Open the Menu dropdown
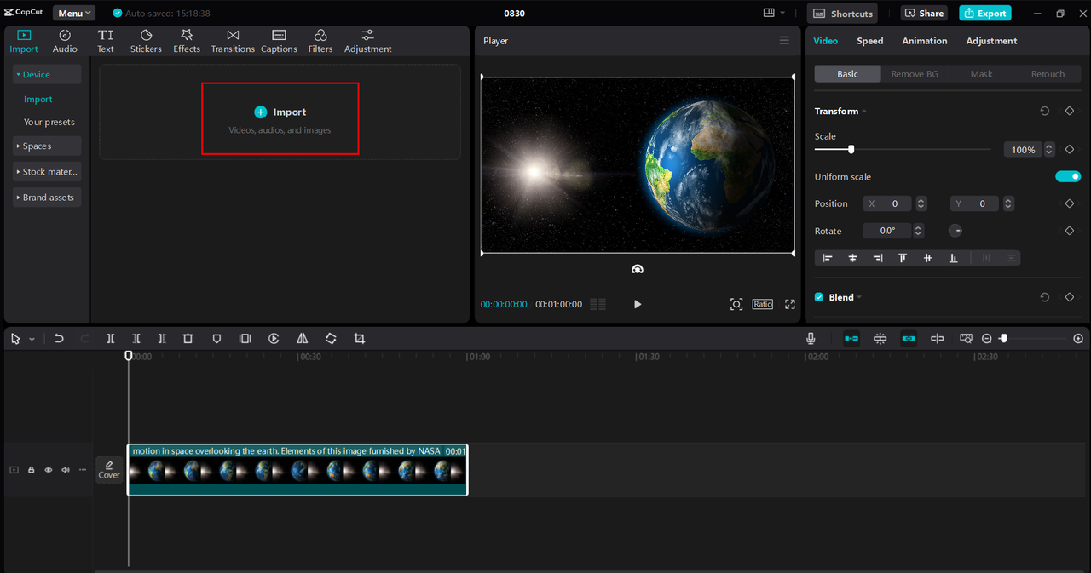The height and width of the screenshot is (573, 1091). pyautogui.click(x=74, y=13)
